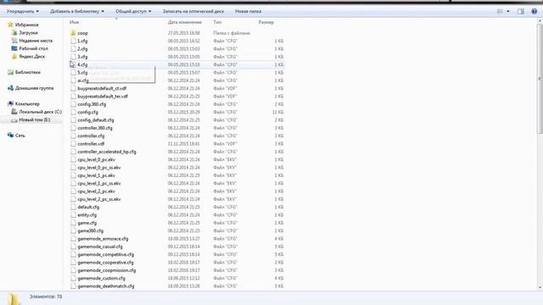The image size is (543, 305).
Task: Select controller_accelerated_hp.cfg file icon
Action: point(73,152)
